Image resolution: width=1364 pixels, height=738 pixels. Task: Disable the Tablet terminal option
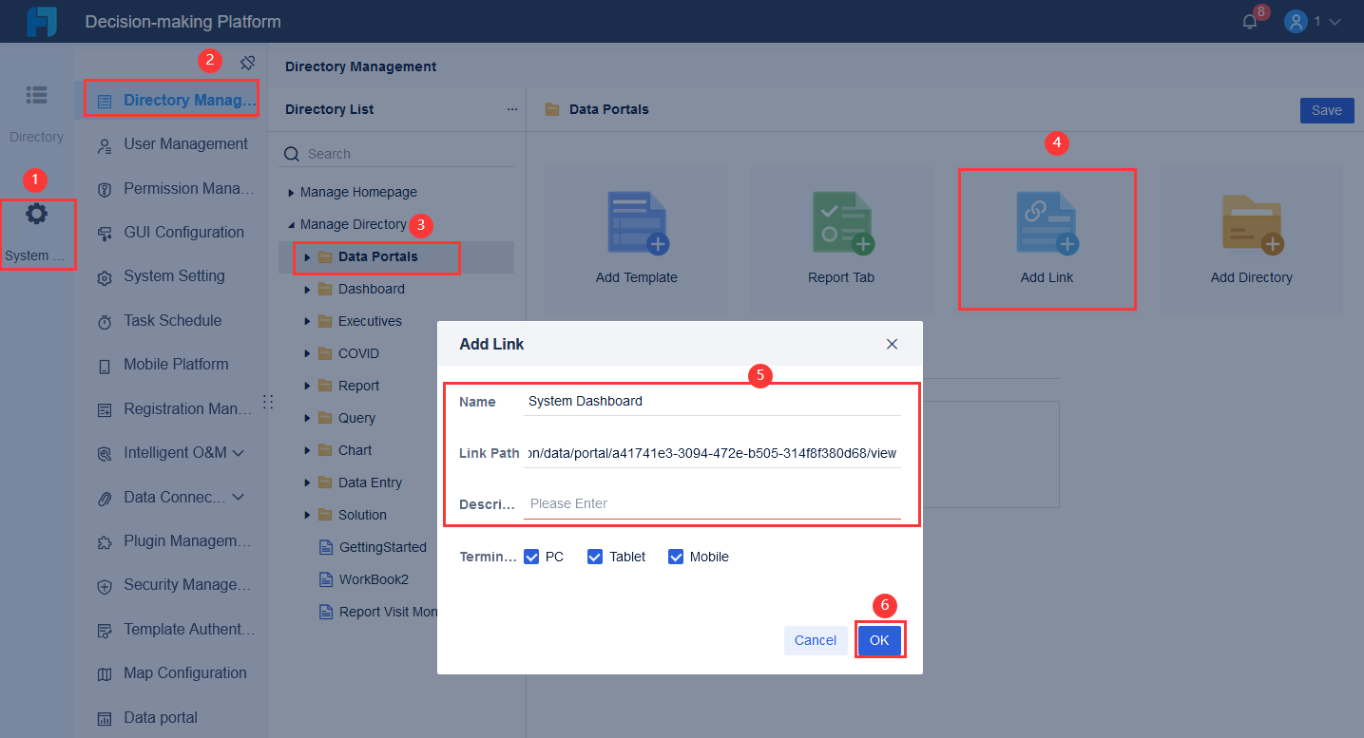click(594, 556)
